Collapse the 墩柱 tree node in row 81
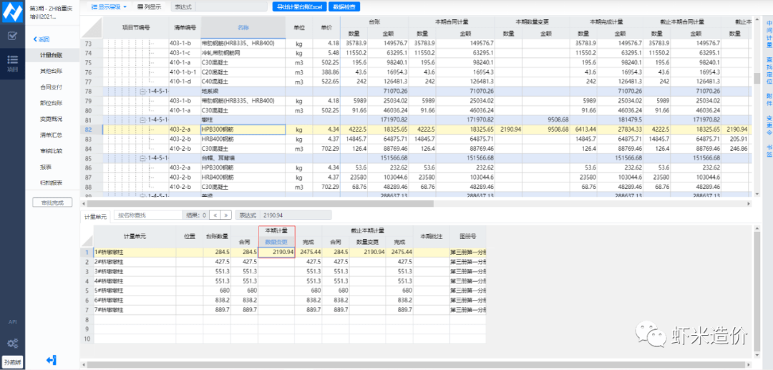Screen dimensions: 773x370 click(143, 120)
